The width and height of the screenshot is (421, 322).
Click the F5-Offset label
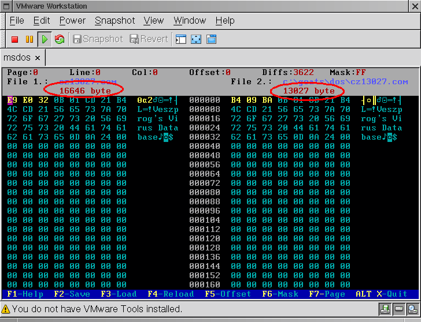point(228,294)
